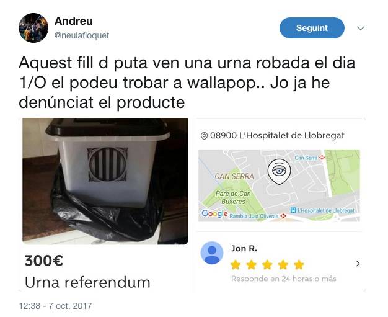
Task: Open the seller details arrow next to Jon R.
Action: 358,263
